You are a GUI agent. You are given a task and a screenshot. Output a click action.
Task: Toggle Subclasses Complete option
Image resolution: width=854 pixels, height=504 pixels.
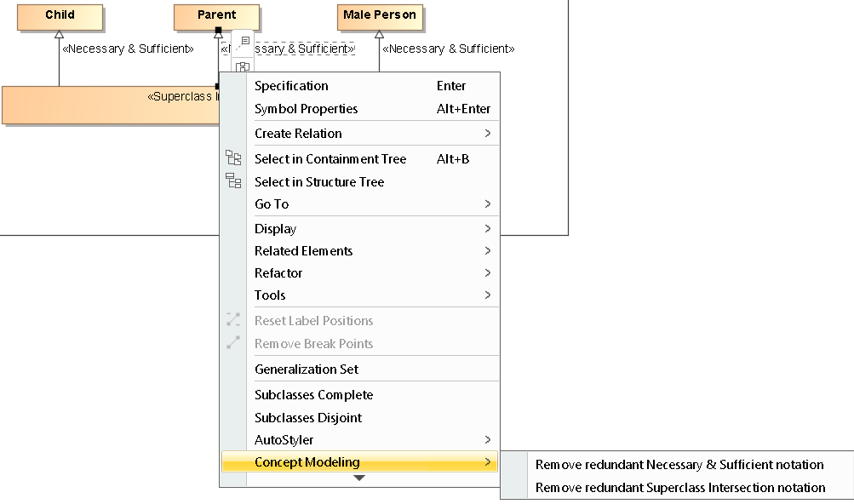click(313, 395)
